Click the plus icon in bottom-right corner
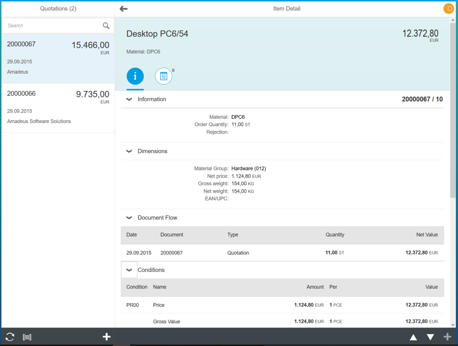Image resolution: width=458 pixels, height=346 pixels. click(x=447, y=337)
